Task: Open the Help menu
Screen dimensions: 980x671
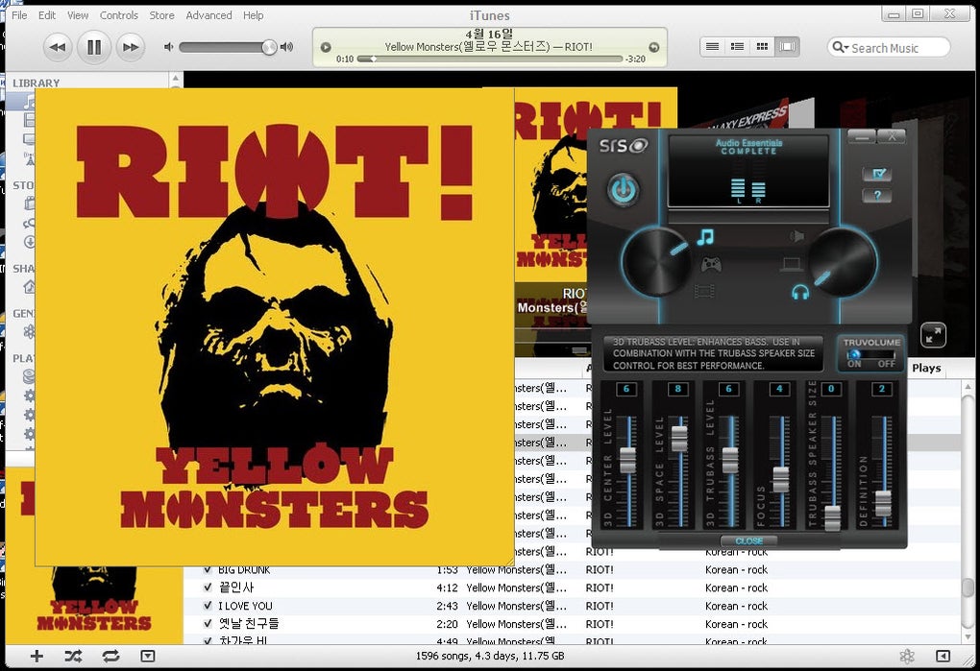Action: (253, 15)
